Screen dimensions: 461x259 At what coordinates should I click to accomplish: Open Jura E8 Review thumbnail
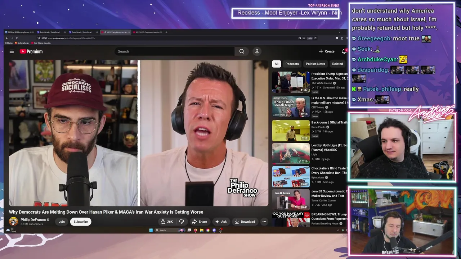point(291,200)
